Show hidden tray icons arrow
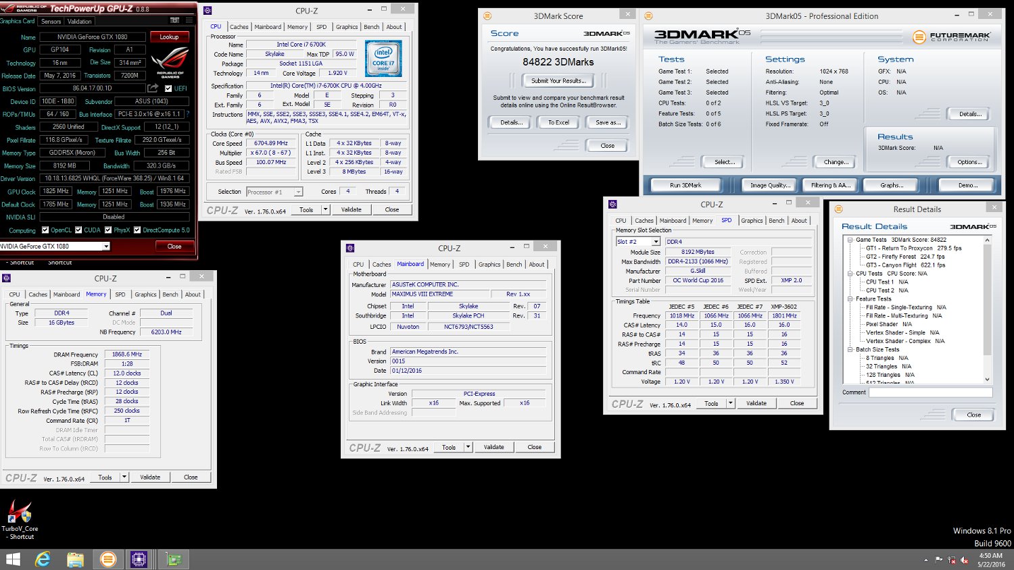The height and width of the screenshot is (570, 1014). 925,560
